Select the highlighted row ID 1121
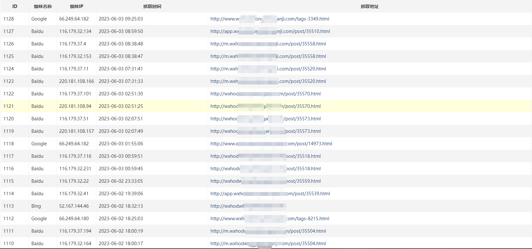 coord(9,106)
